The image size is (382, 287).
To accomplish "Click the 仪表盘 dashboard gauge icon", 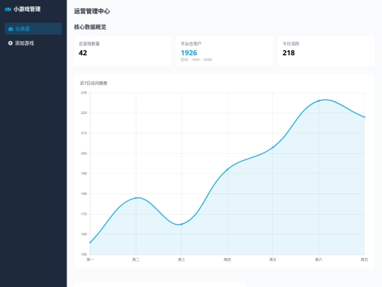I will 11,29.
